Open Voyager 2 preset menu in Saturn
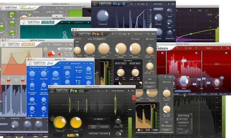Viewport: 231px width, 138px height. coord(209,48)
